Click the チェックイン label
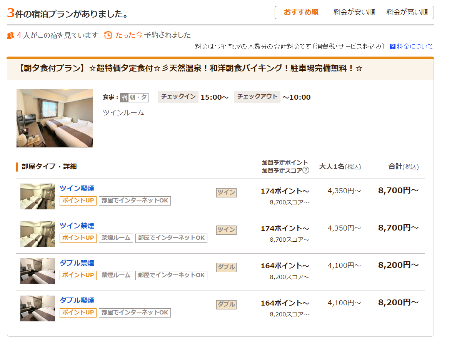452x346 pixels. [178, 97]
